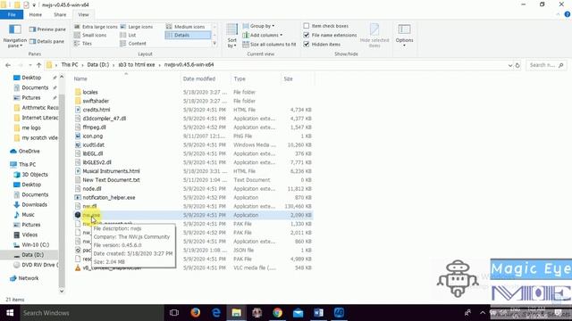Open the Add columns dropdown
This screenshot has width=572, height=321.
click(x=263, y=35)
